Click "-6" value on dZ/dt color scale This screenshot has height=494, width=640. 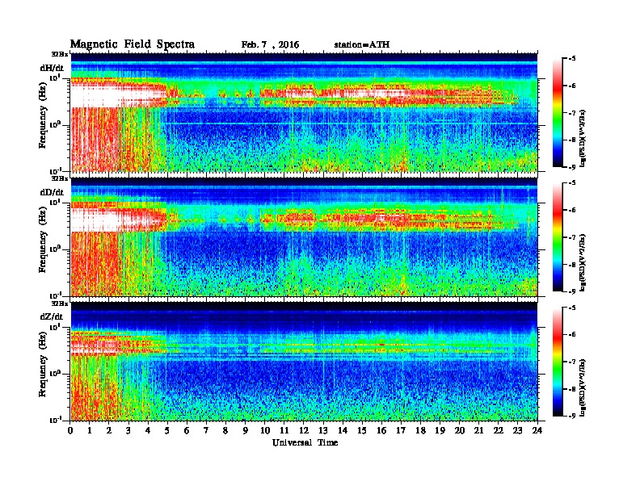tap(572, 335)
